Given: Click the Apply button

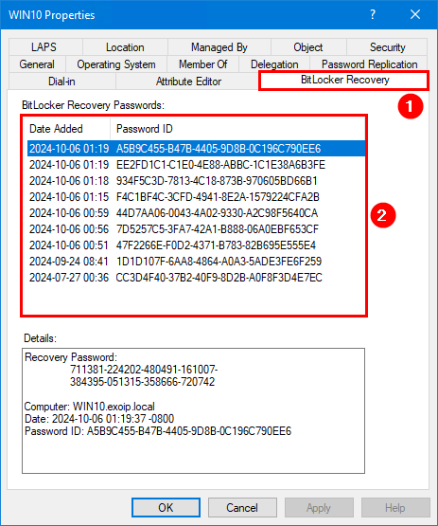Looking at the screenshot, I should tap(319, 507).
